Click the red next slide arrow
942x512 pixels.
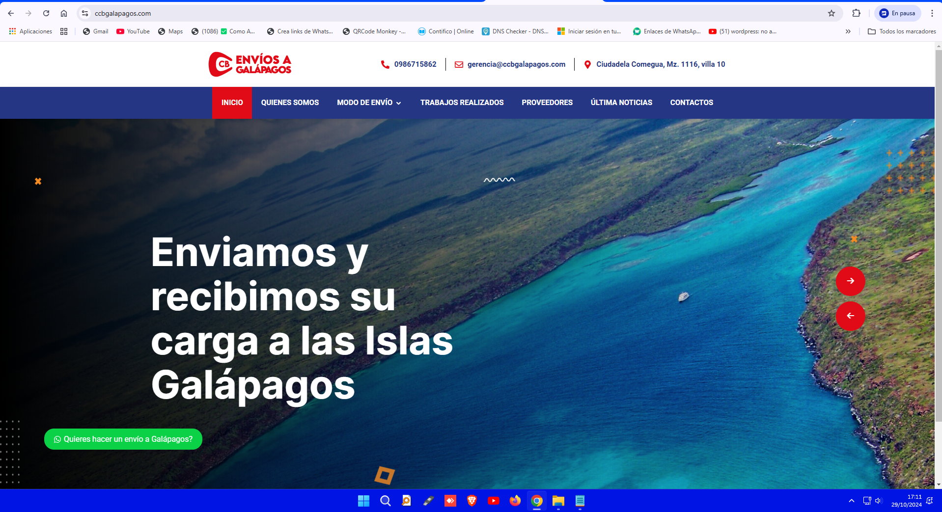tap(850, 281)
